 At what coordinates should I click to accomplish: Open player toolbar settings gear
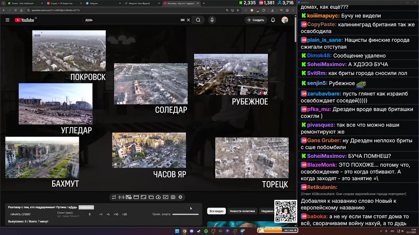click(x=180, y=197)
